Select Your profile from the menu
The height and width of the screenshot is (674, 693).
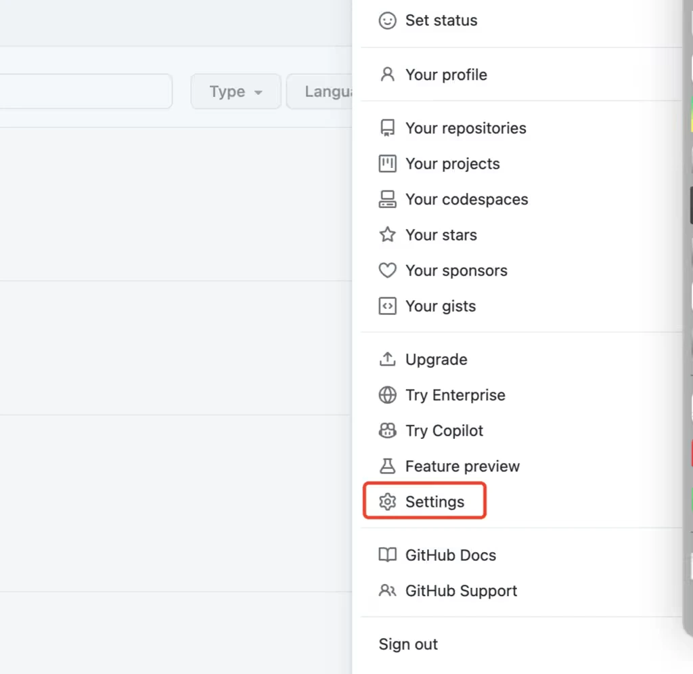(x=446, y=75)
